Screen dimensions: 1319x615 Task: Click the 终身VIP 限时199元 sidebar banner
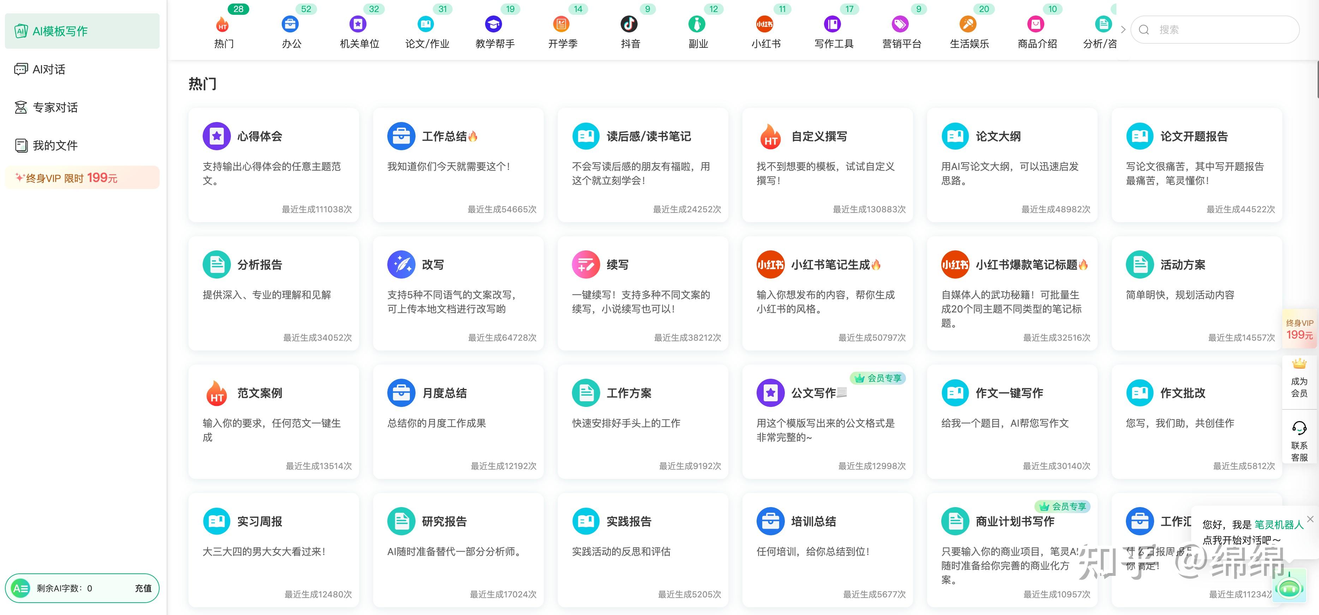(x=82, y=177)
